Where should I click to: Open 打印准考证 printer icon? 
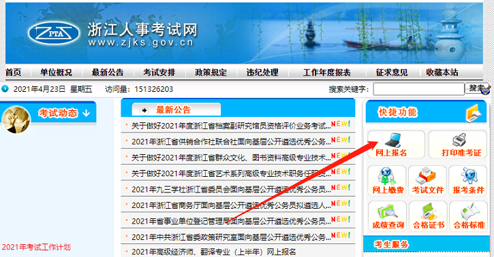(x=459, y=140)
